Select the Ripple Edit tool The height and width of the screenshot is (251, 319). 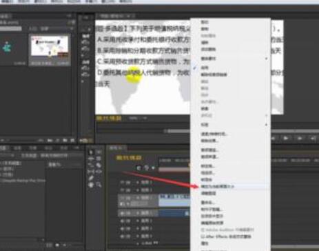point(91,159)
